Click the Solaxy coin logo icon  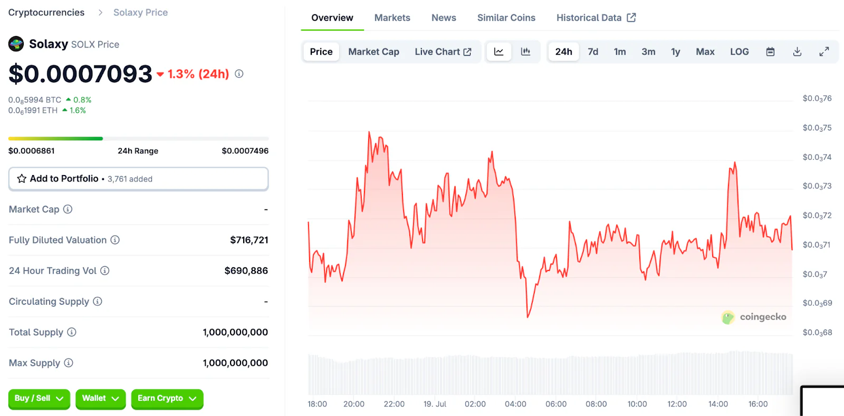click(x=16, y=44)
